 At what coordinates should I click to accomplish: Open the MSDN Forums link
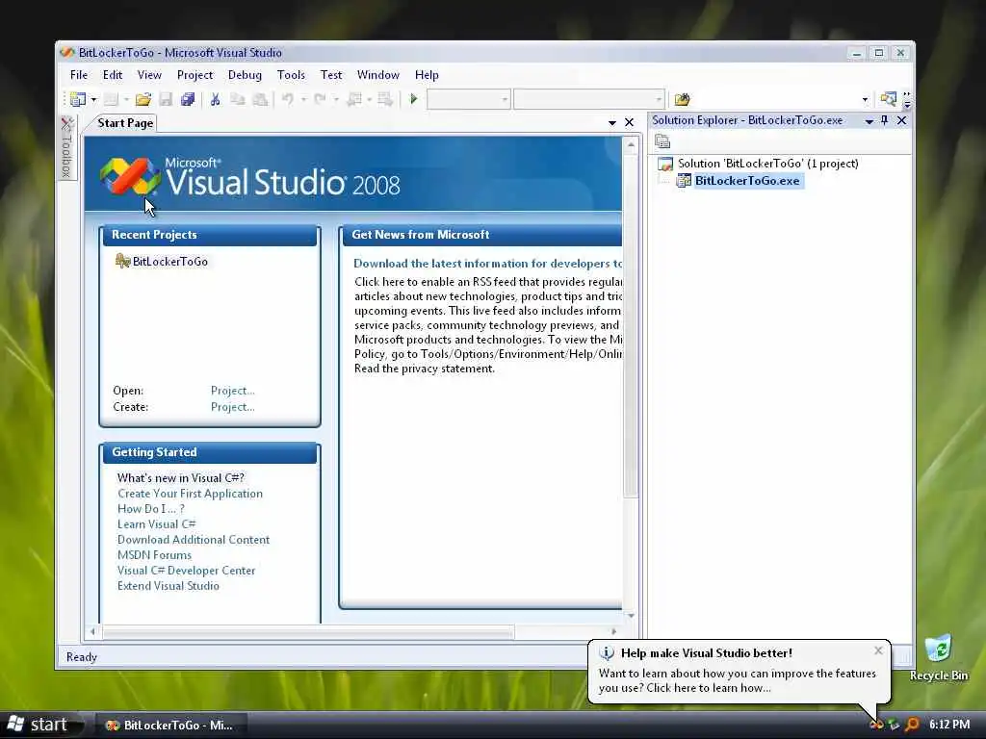[154, 555]
